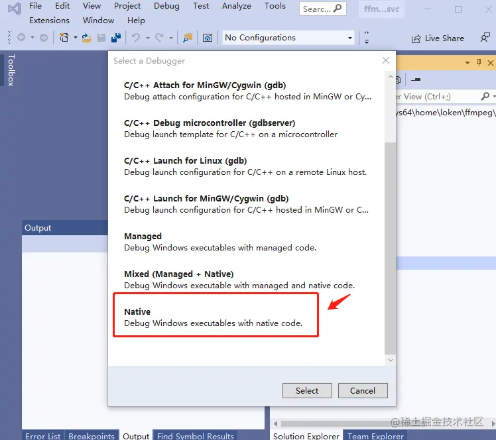Screen dimensions: 496x440
Task: Open the Test menu
Action: coord(201,6)
